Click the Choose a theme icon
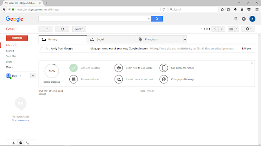This screenshot has height=146, width=261. point(73,79)
